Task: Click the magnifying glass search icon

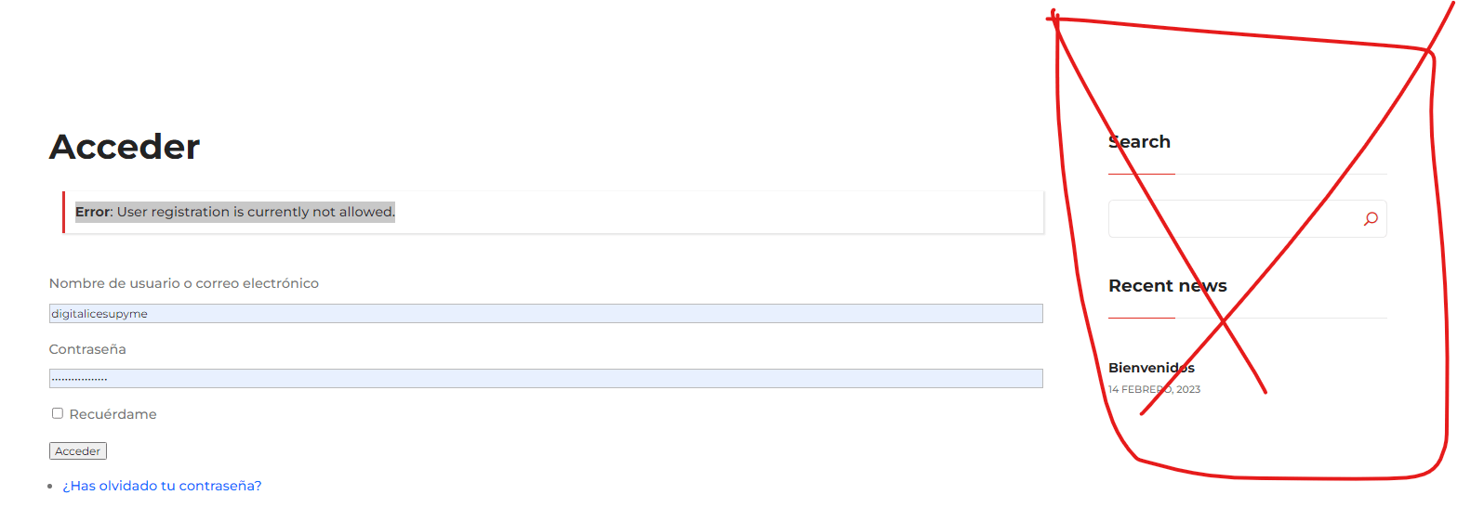Action: click(1371, 219)
